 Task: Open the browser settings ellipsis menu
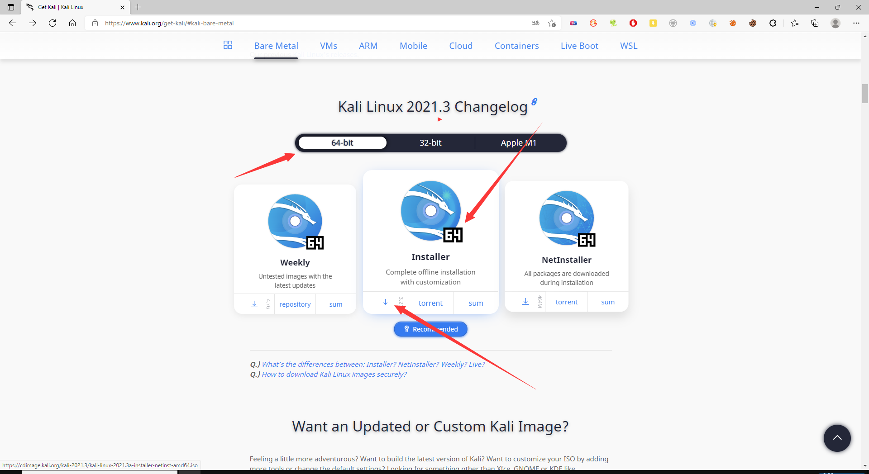(856, 23)
